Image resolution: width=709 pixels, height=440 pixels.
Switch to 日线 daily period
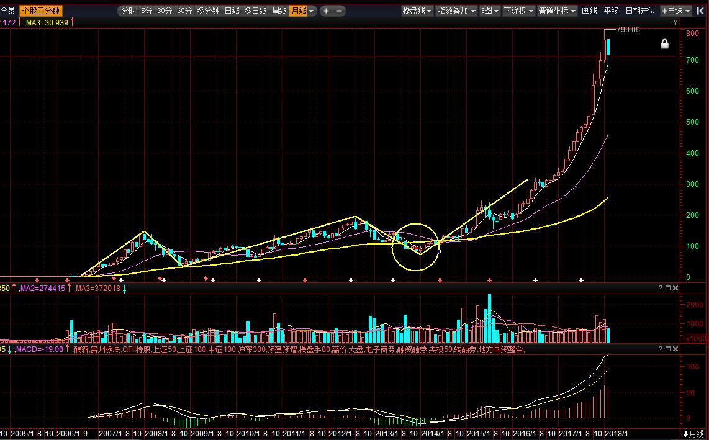[x=232, y=11]
